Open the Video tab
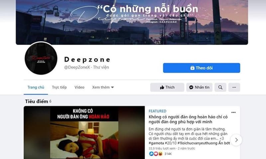Image resolution: width=266 pixels, height=159 pixels. (x=79, y=87)
